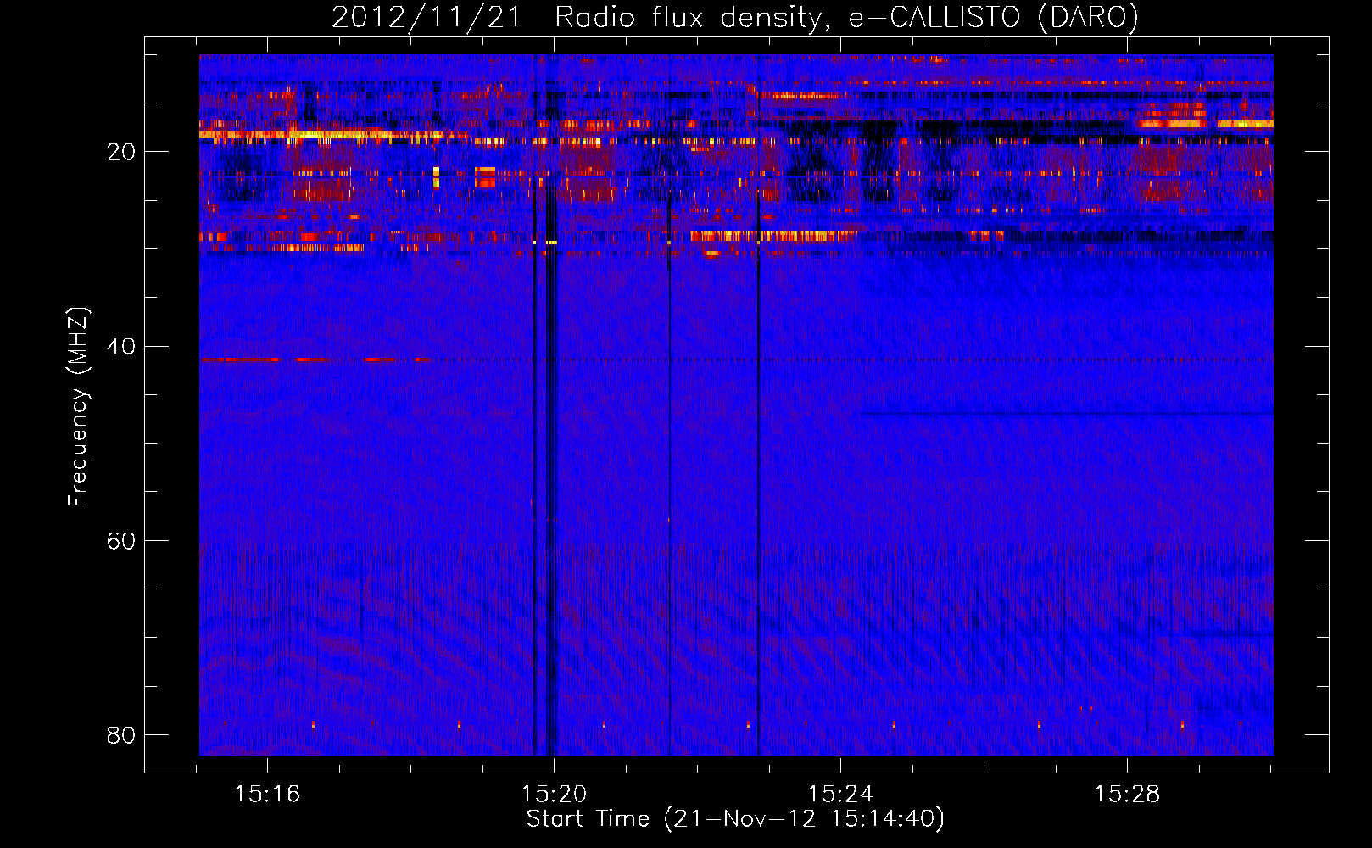Click the 15:28 time tick label
1372x848 pixels.
click(x=1127, y=795)
